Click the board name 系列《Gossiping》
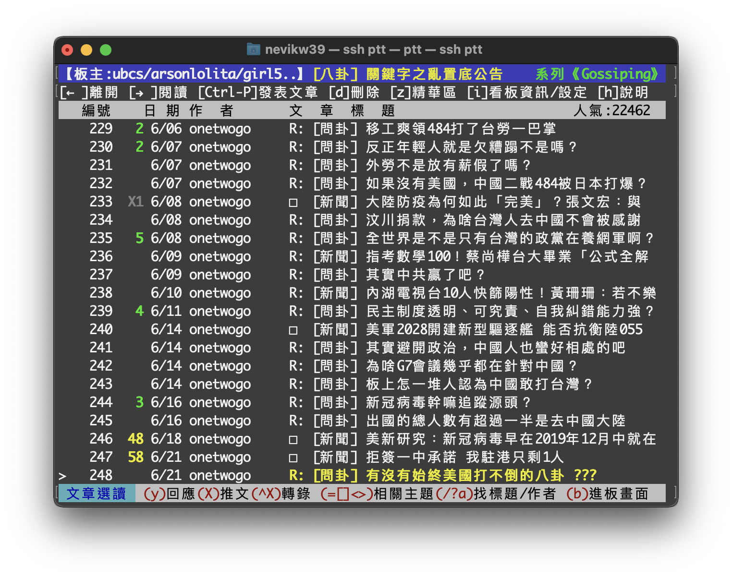Screen dimensions: 732x578 click(598, 74)
